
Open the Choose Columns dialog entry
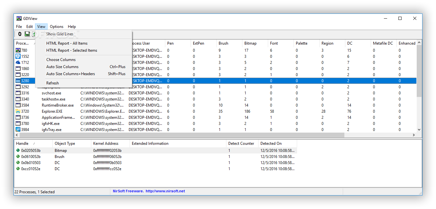click(x=84, y=60)
